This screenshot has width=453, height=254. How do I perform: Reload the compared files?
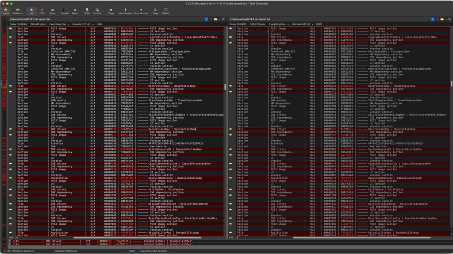[166, 11]
